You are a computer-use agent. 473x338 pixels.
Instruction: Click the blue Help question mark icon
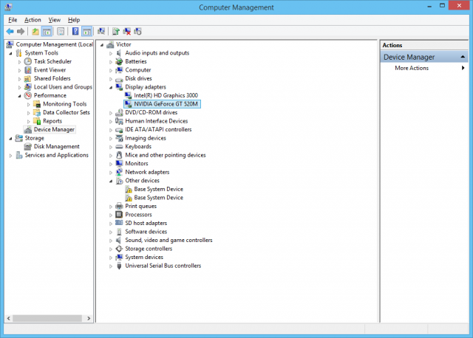75,32
